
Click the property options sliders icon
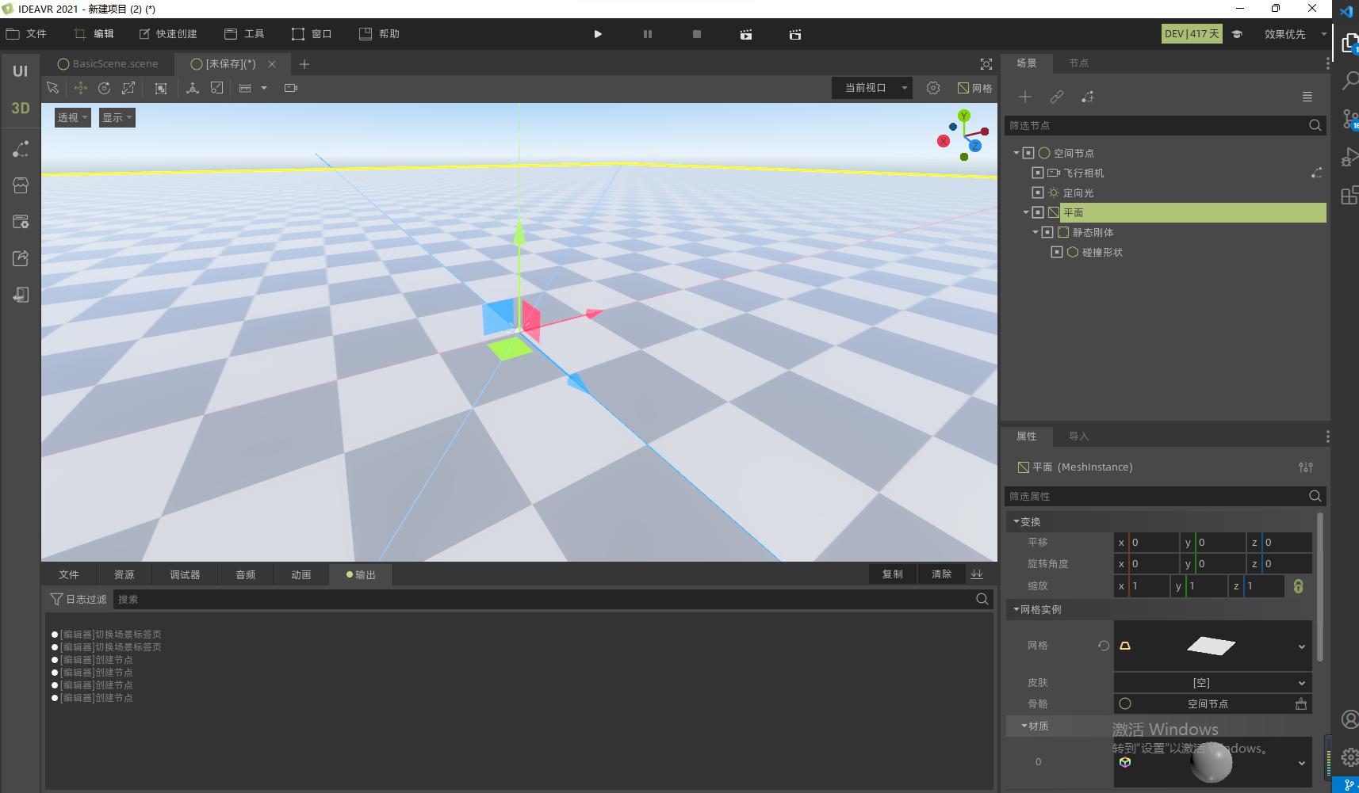1306,467
